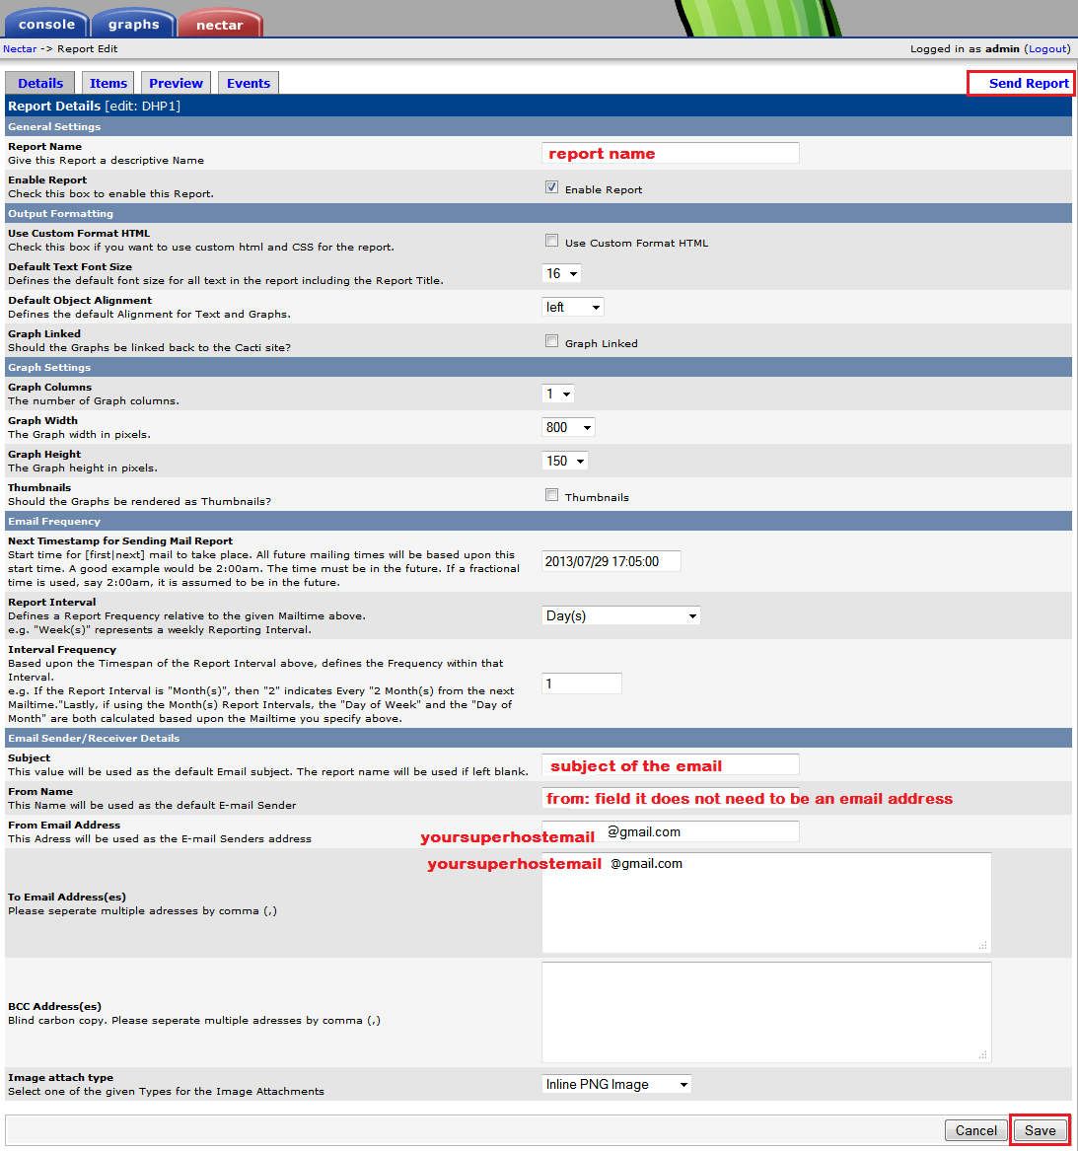Click the Save button
Image resolution: width=1078 pixels, height=1151 pixels.
(1040, 1130)
